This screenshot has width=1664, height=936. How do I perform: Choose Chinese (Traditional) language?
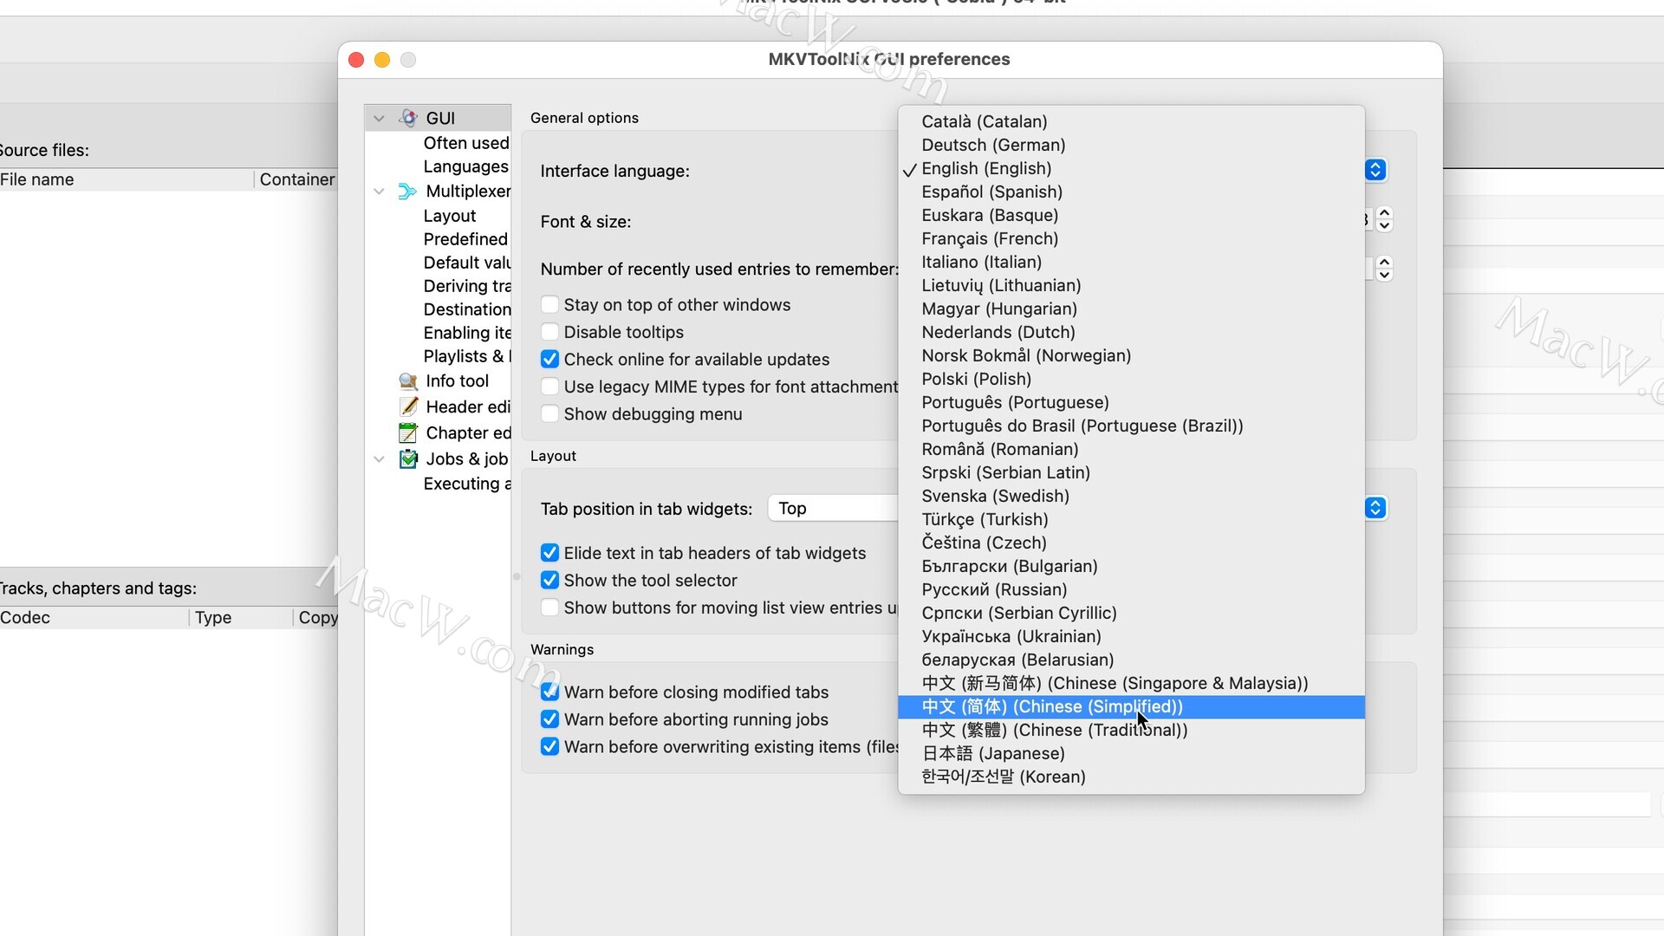[x=1131, y=730]
